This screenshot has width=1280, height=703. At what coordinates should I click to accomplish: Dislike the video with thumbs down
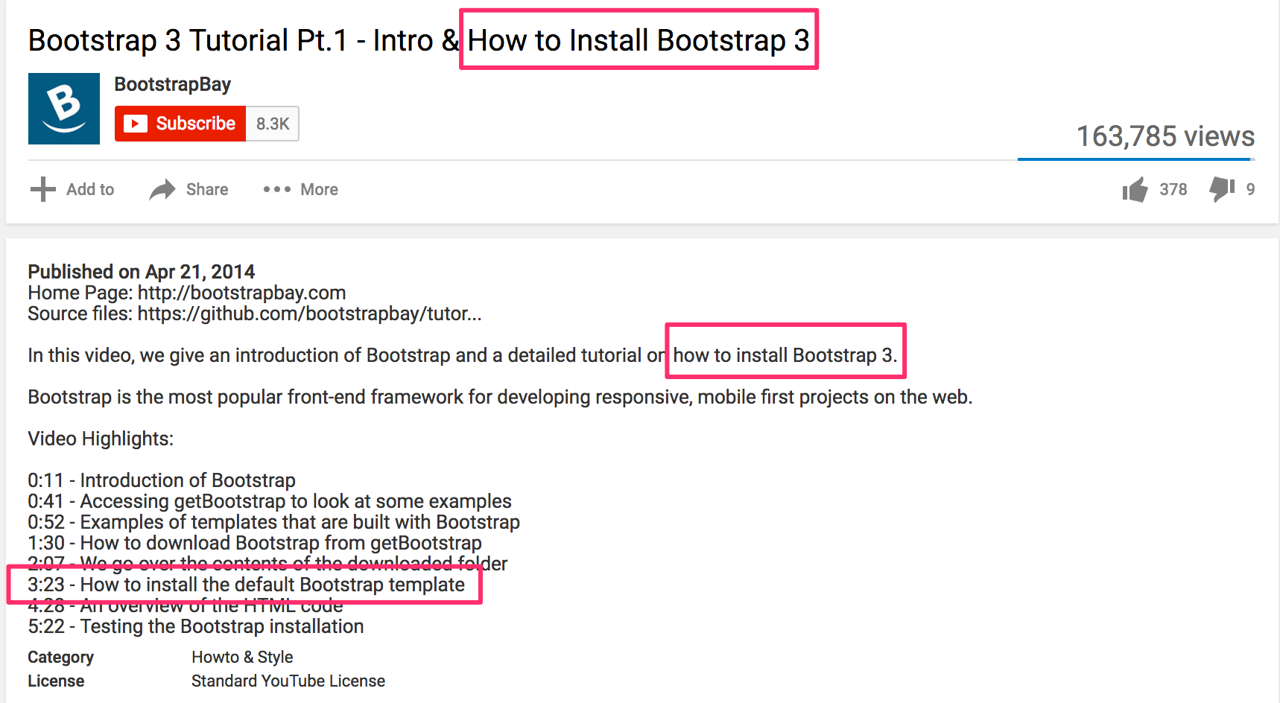(x=1222, y=189)
